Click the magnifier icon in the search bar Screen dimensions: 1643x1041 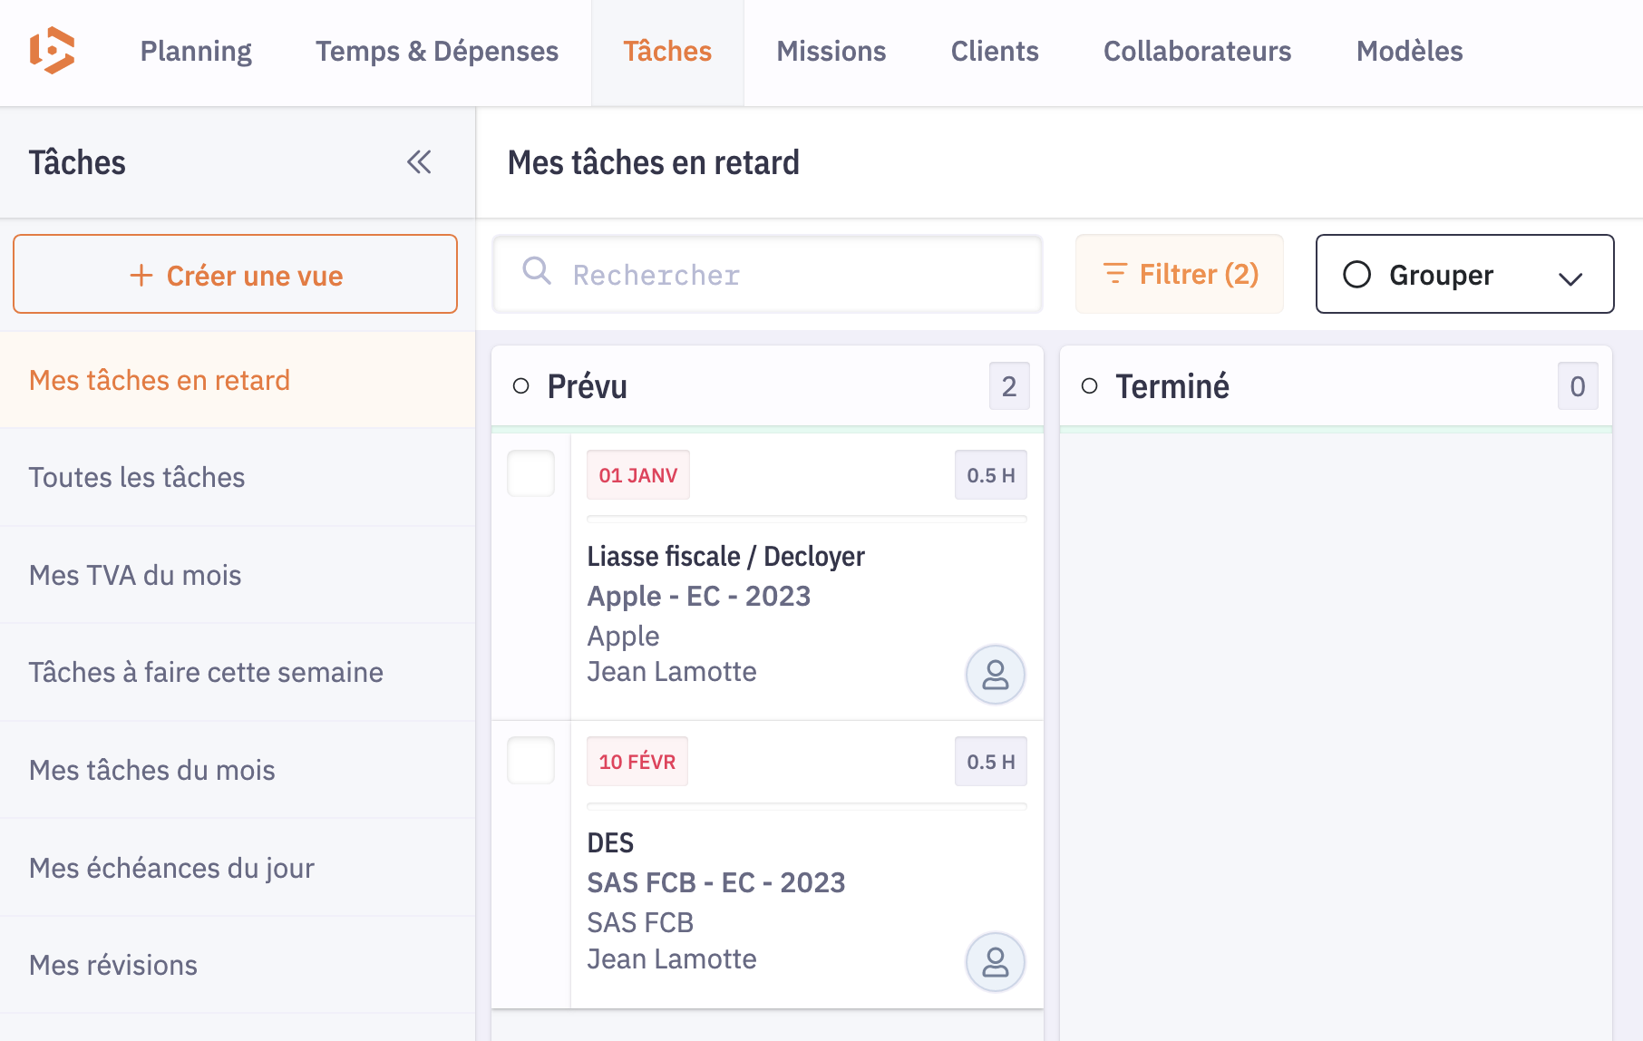coord(537,273)
